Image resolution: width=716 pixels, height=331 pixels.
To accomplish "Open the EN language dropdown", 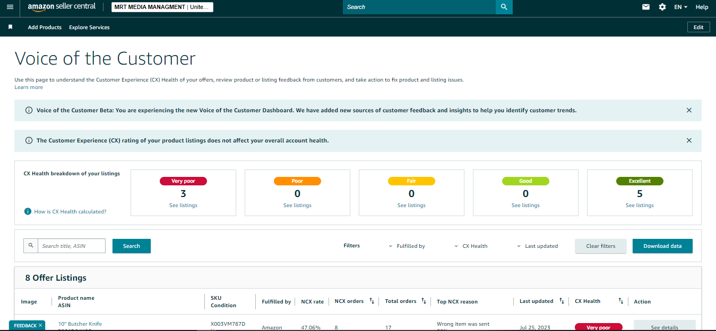I will [x=680, y=7].
